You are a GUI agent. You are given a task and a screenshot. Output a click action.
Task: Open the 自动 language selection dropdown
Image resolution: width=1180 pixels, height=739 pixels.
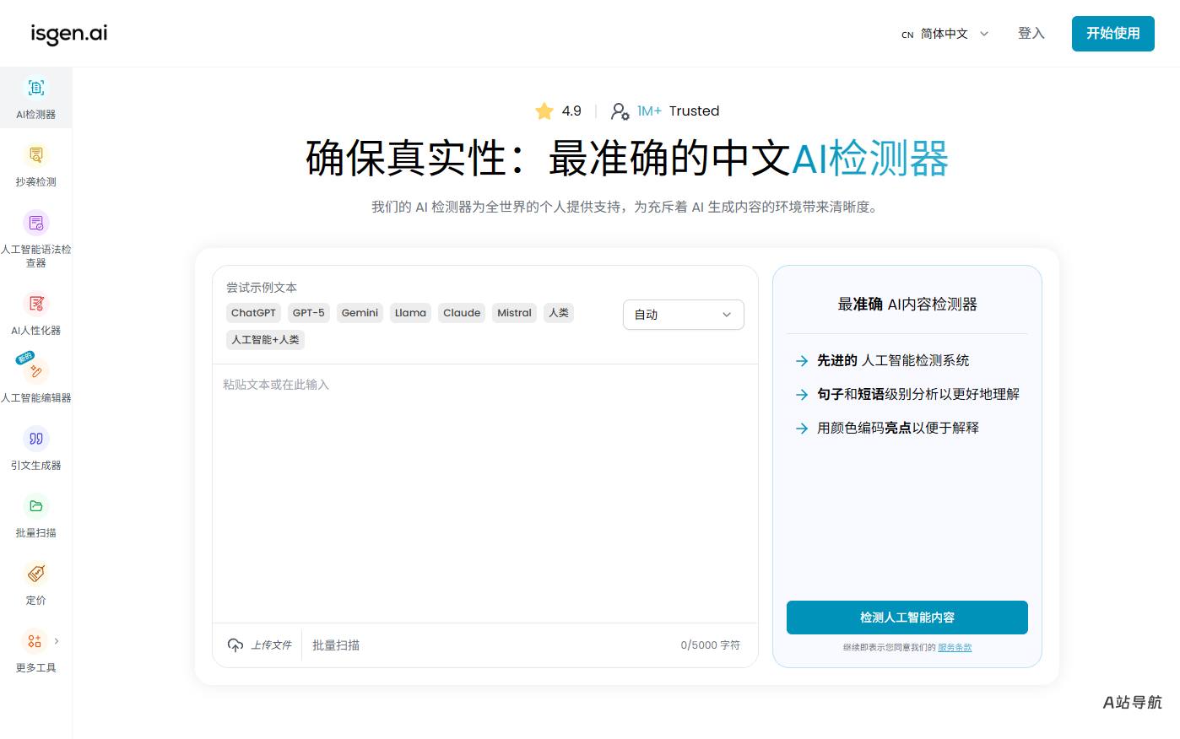click(x=684, y=315)
